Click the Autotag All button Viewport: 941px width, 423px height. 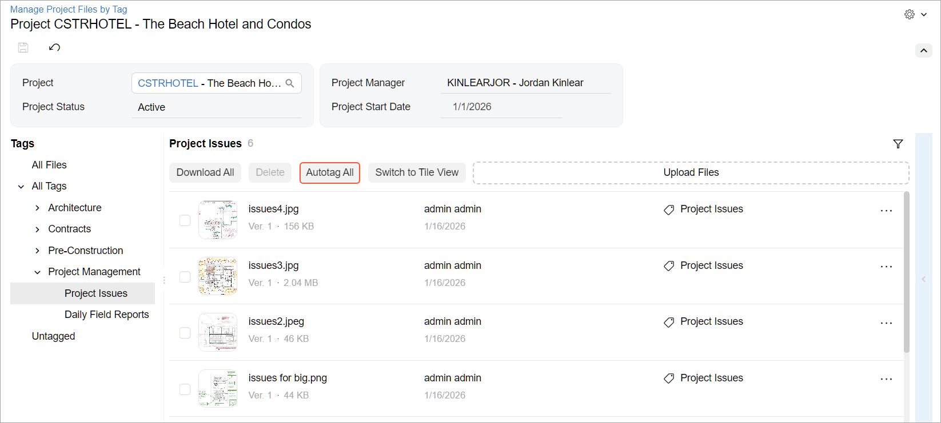point(330,172)
